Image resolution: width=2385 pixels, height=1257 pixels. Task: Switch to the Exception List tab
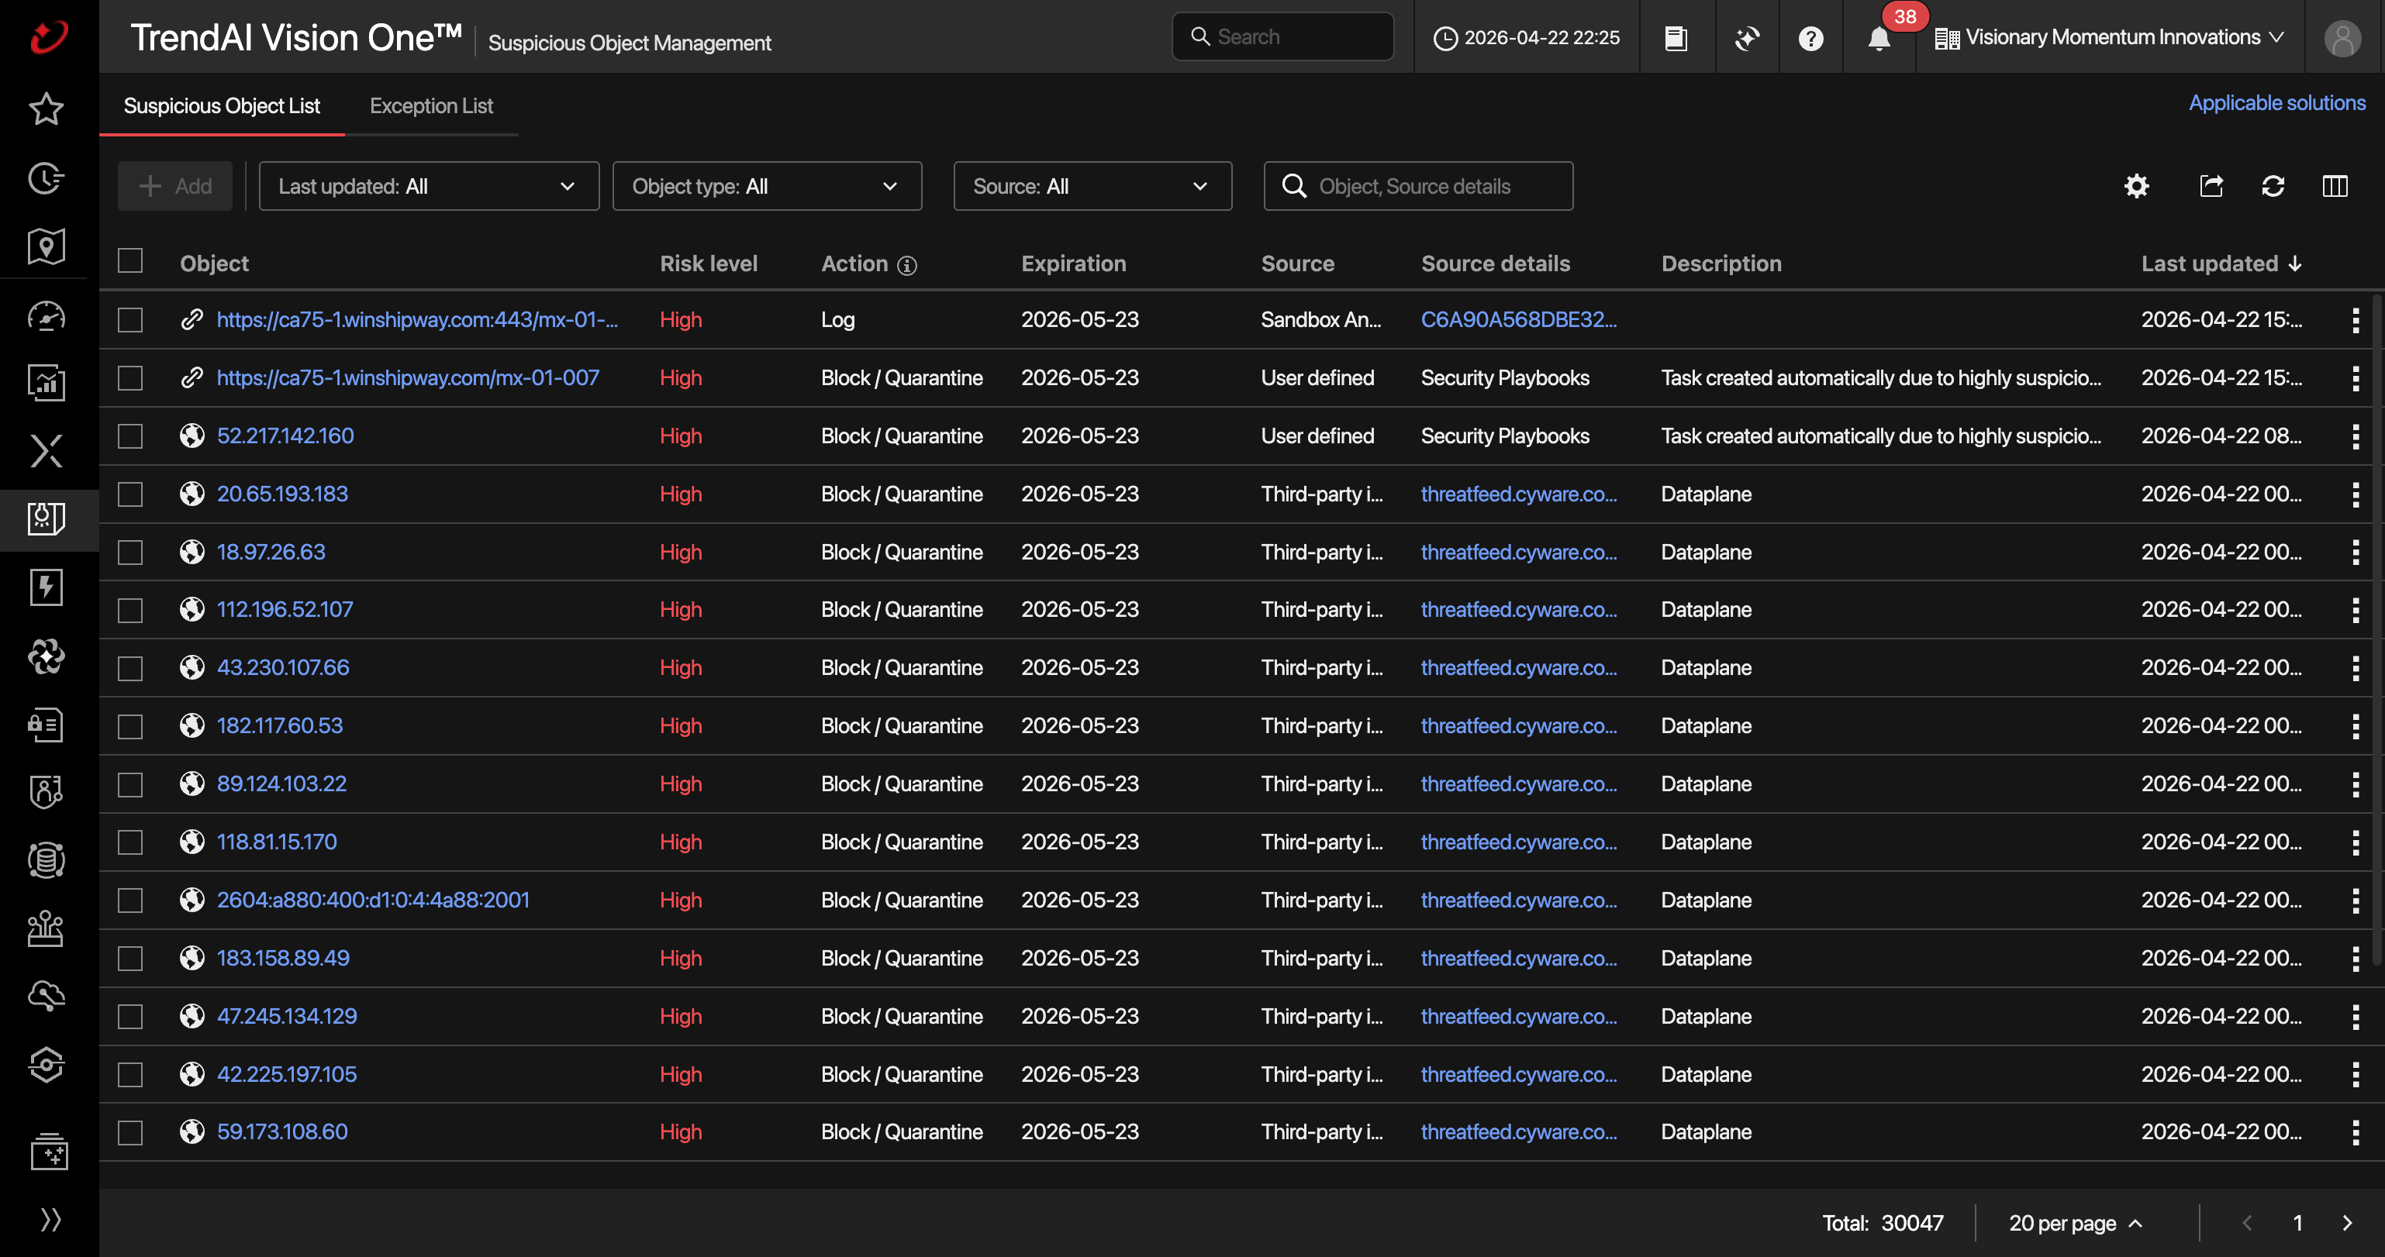point(430,105)
